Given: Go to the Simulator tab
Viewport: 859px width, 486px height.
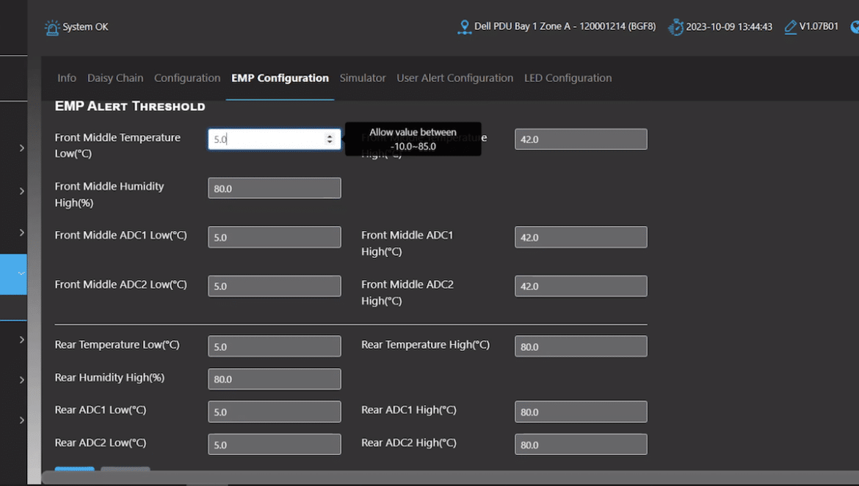Looking at the screenshot, I should click(363, 78).
